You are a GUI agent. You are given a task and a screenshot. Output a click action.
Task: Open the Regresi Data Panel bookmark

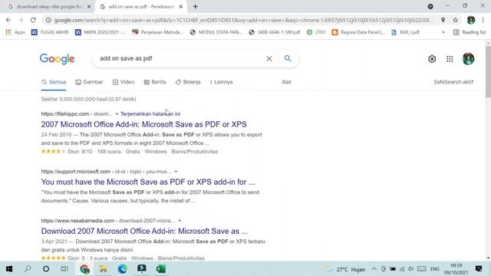click(358, 32)
